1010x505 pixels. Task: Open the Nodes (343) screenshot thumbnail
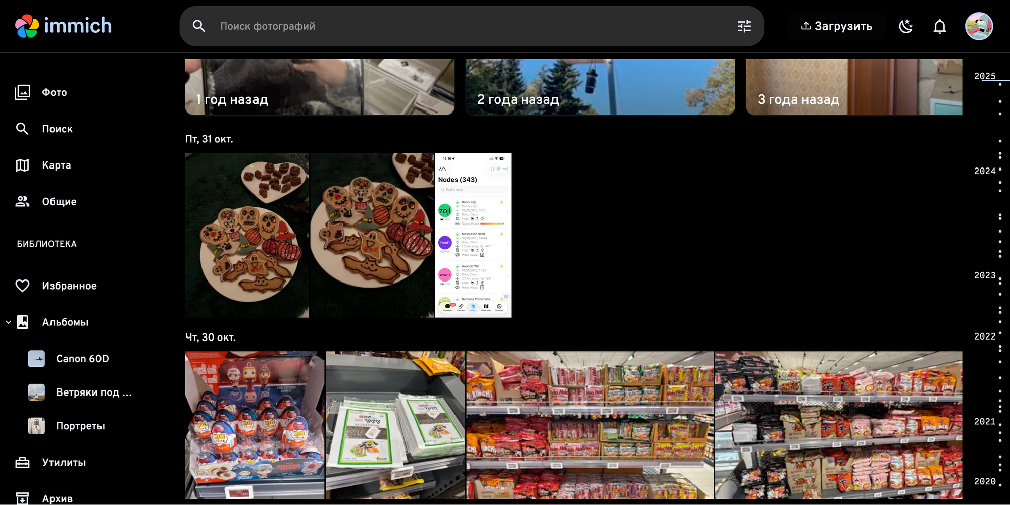click(x=473, y=235)
